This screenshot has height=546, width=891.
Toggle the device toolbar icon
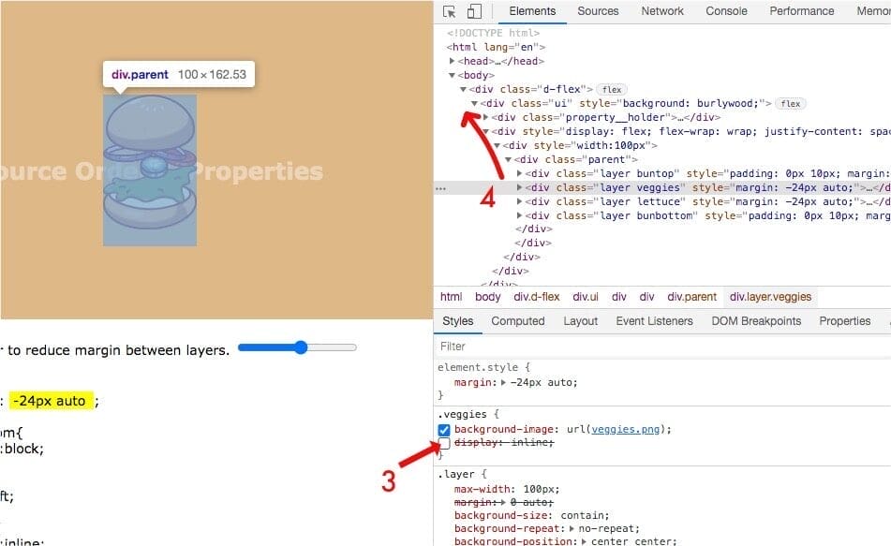coord(474,11)
